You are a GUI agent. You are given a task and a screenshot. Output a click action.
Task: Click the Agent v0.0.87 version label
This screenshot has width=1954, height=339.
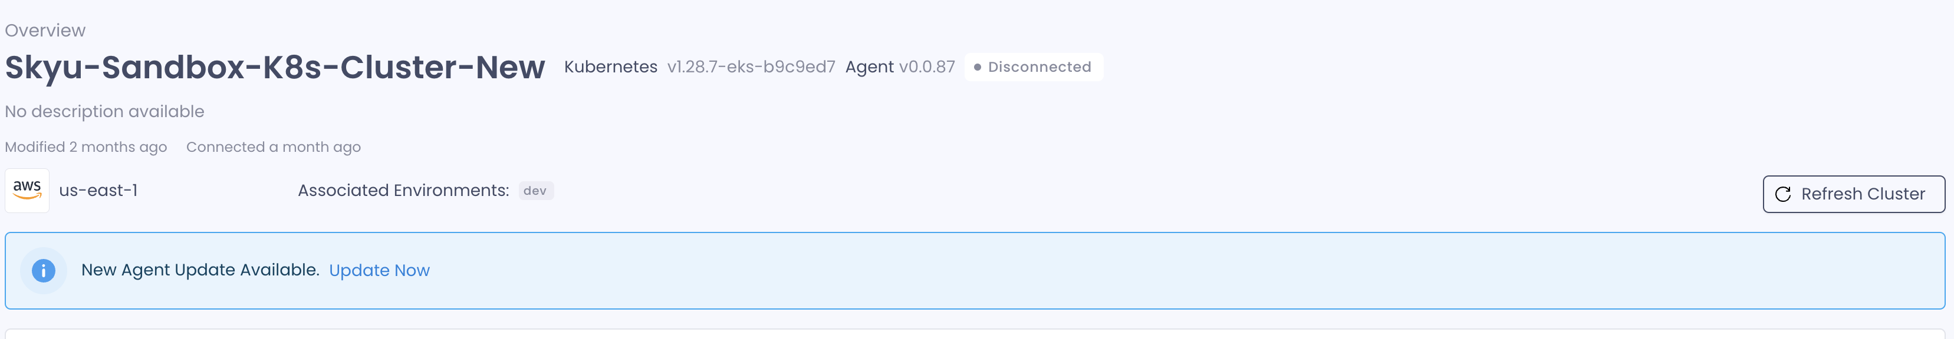tap(900, 67)
